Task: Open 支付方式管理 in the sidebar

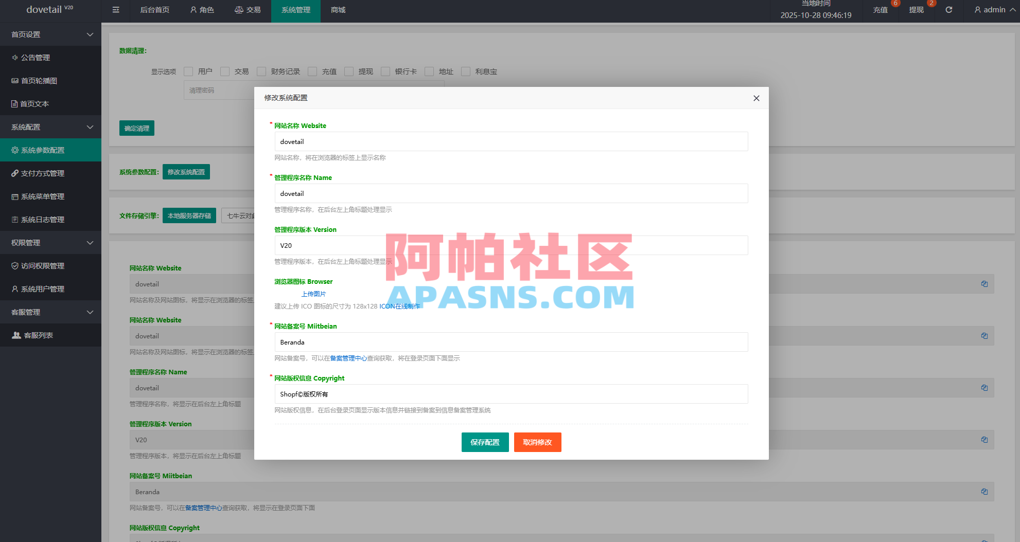Action: coord(50,173)
